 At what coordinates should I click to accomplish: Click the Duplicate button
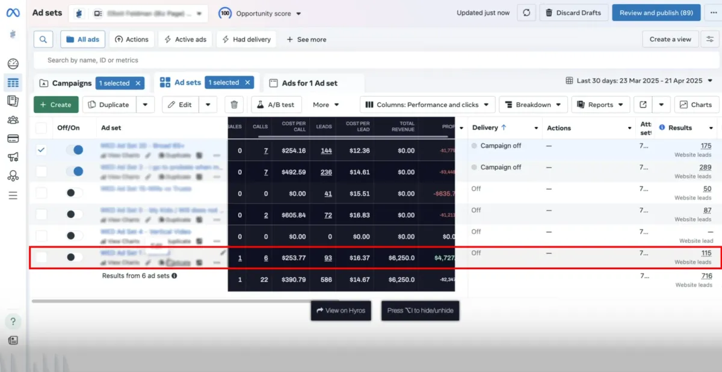click(x=109, y=105)
